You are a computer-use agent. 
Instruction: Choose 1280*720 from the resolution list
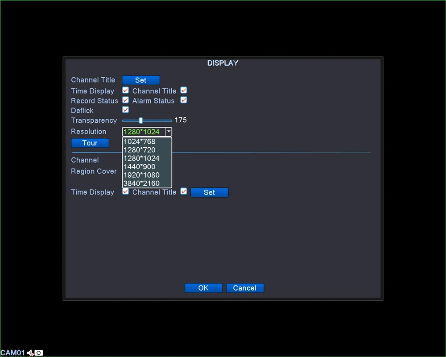[147, 150]
